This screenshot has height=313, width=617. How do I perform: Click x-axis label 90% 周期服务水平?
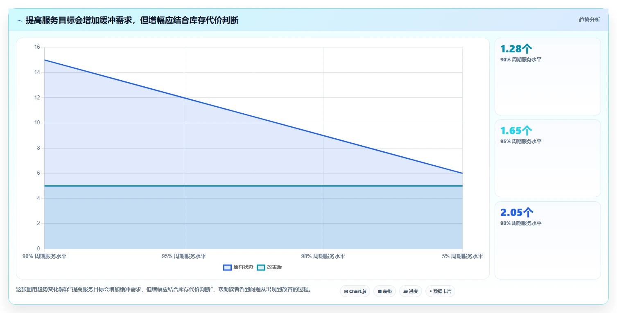45,257
